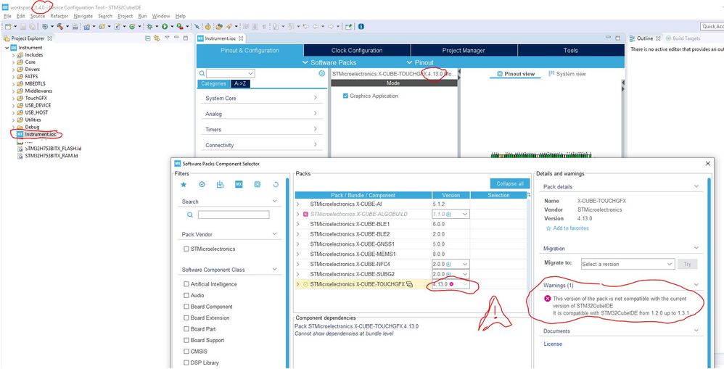Click the System view icon
This screenshot has height=369, width=724.
point(551,74)
